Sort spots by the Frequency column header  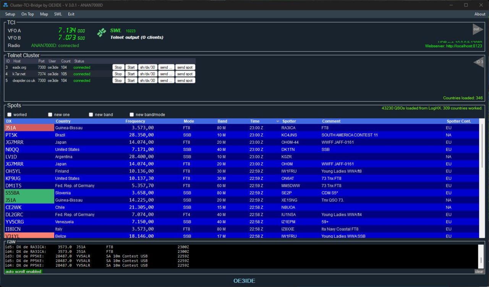[x=135, y=121]
